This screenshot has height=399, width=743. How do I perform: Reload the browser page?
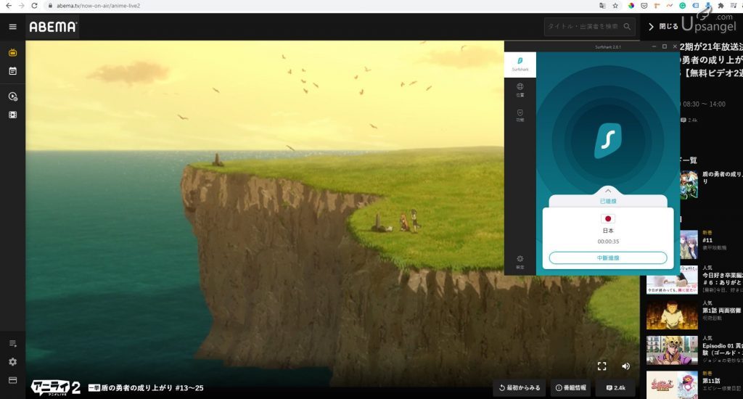point(34,6)
